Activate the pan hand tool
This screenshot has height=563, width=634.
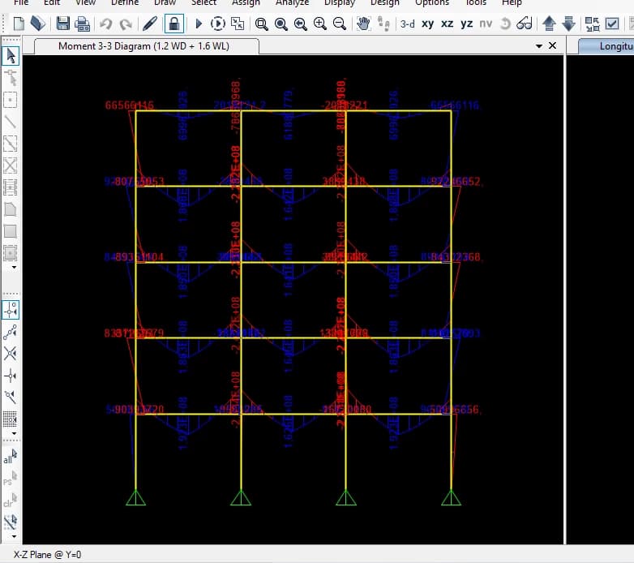pyautogui.click(x=363, y=24)
